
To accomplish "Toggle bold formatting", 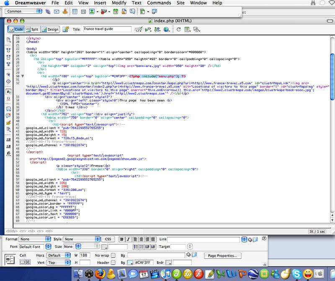I will pyautogui.click(x=122, y=239).
